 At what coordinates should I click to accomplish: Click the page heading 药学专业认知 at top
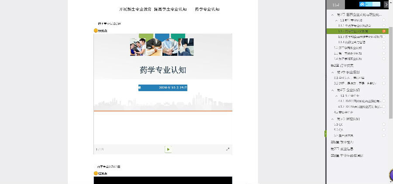207,9
